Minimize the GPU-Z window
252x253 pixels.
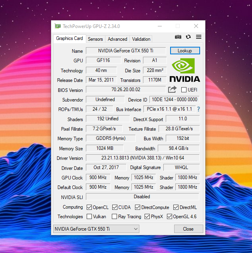tap(160, 26)
